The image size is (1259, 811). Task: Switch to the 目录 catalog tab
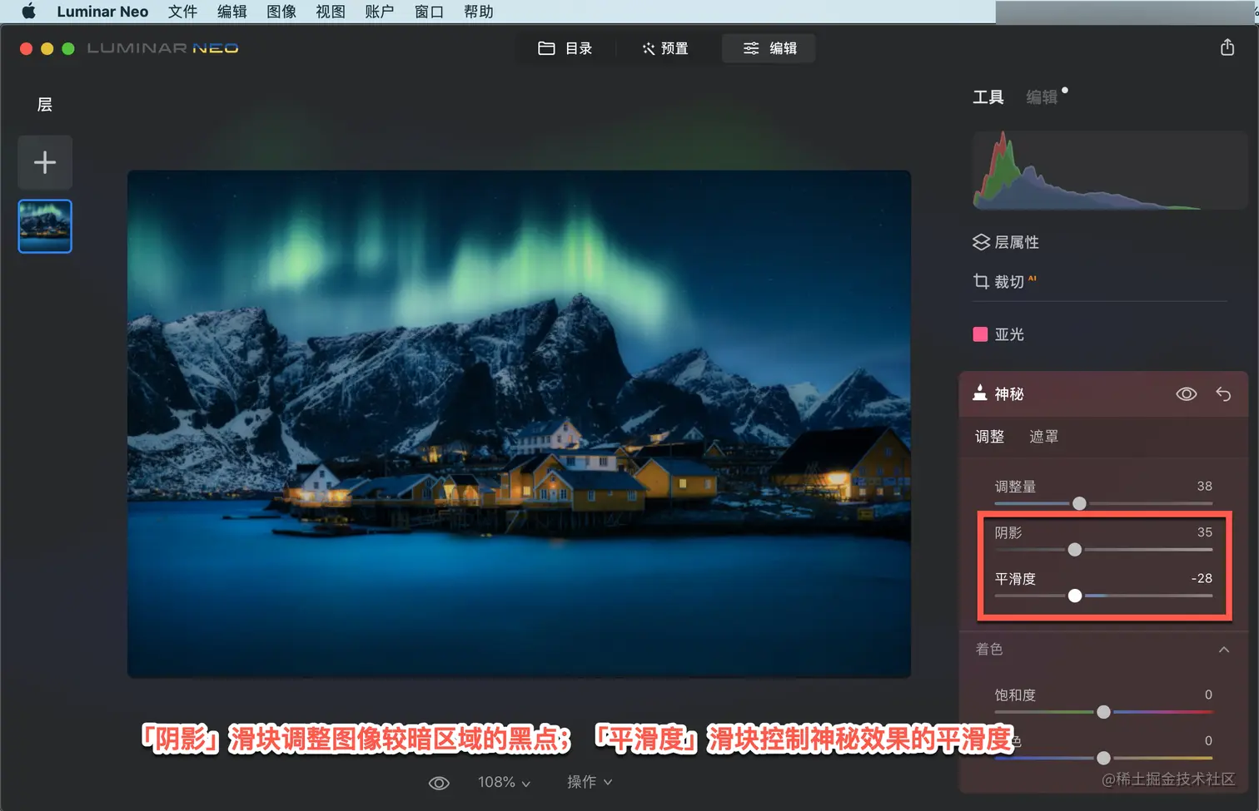565,48
